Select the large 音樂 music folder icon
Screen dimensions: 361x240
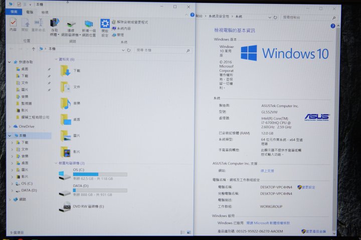point(65,103)
